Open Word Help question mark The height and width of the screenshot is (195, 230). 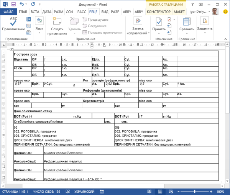192,4
